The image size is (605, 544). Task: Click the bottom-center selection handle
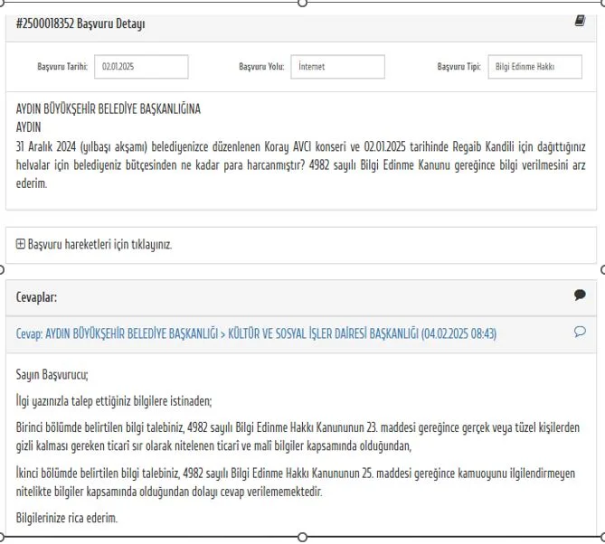[x=302, y=539]
